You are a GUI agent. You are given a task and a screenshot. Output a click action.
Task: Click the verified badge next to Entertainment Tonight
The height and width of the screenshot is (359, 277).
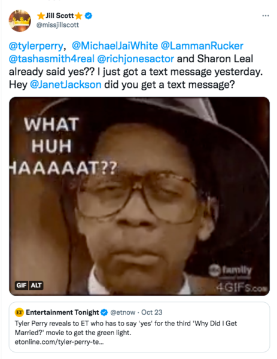pyautogui.click(x=104, y=312)
